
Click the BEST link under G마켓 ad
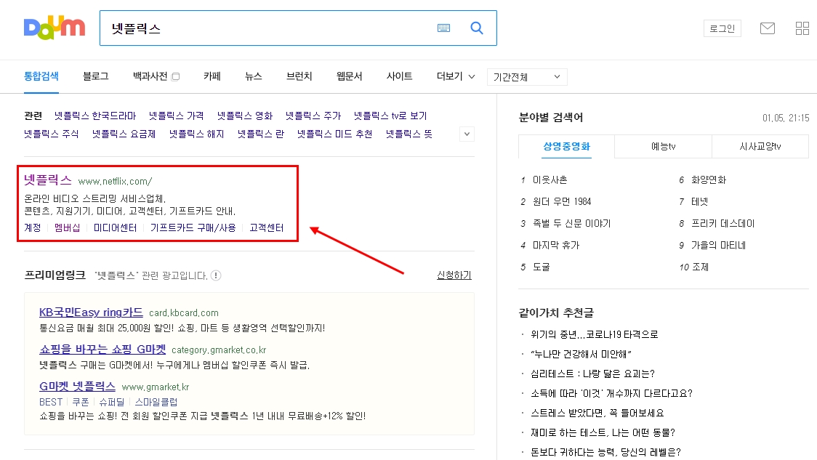[51, 402]
